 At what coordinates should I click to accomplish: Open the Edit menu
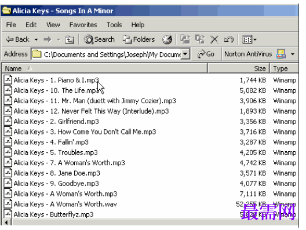tap(31, 25)
